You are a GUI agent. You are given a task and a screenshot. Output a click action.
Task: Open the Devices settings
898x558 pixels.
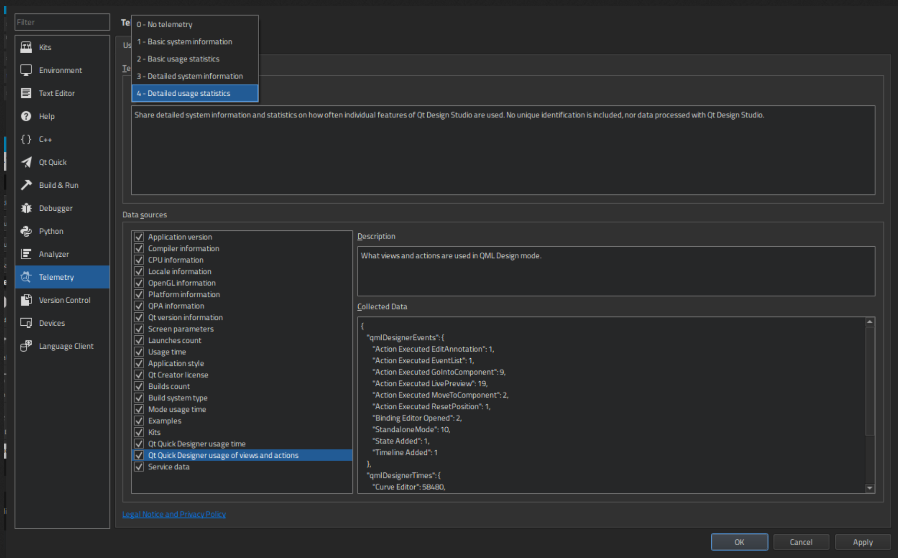point(52,323)
